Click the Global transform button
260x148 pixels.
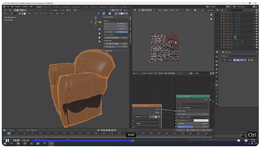[x=110, y=32]
